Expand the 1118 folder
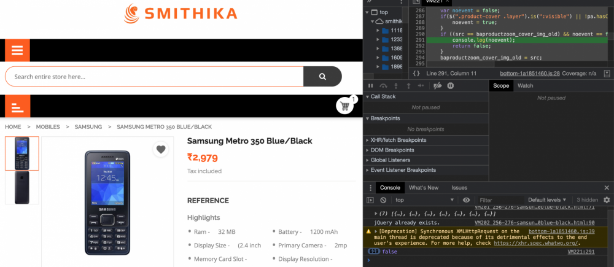 coord(378,30)
